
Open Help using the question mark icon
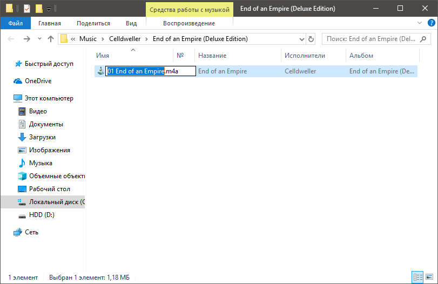pos(431,23)
